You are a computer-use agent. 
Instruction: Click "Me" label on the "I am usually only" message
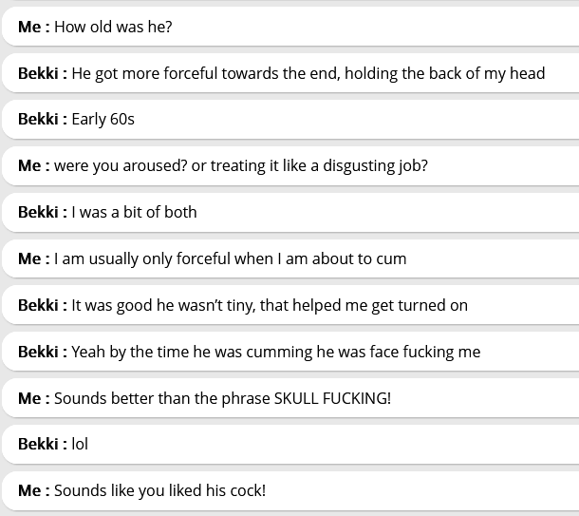[x=28, y=258]
